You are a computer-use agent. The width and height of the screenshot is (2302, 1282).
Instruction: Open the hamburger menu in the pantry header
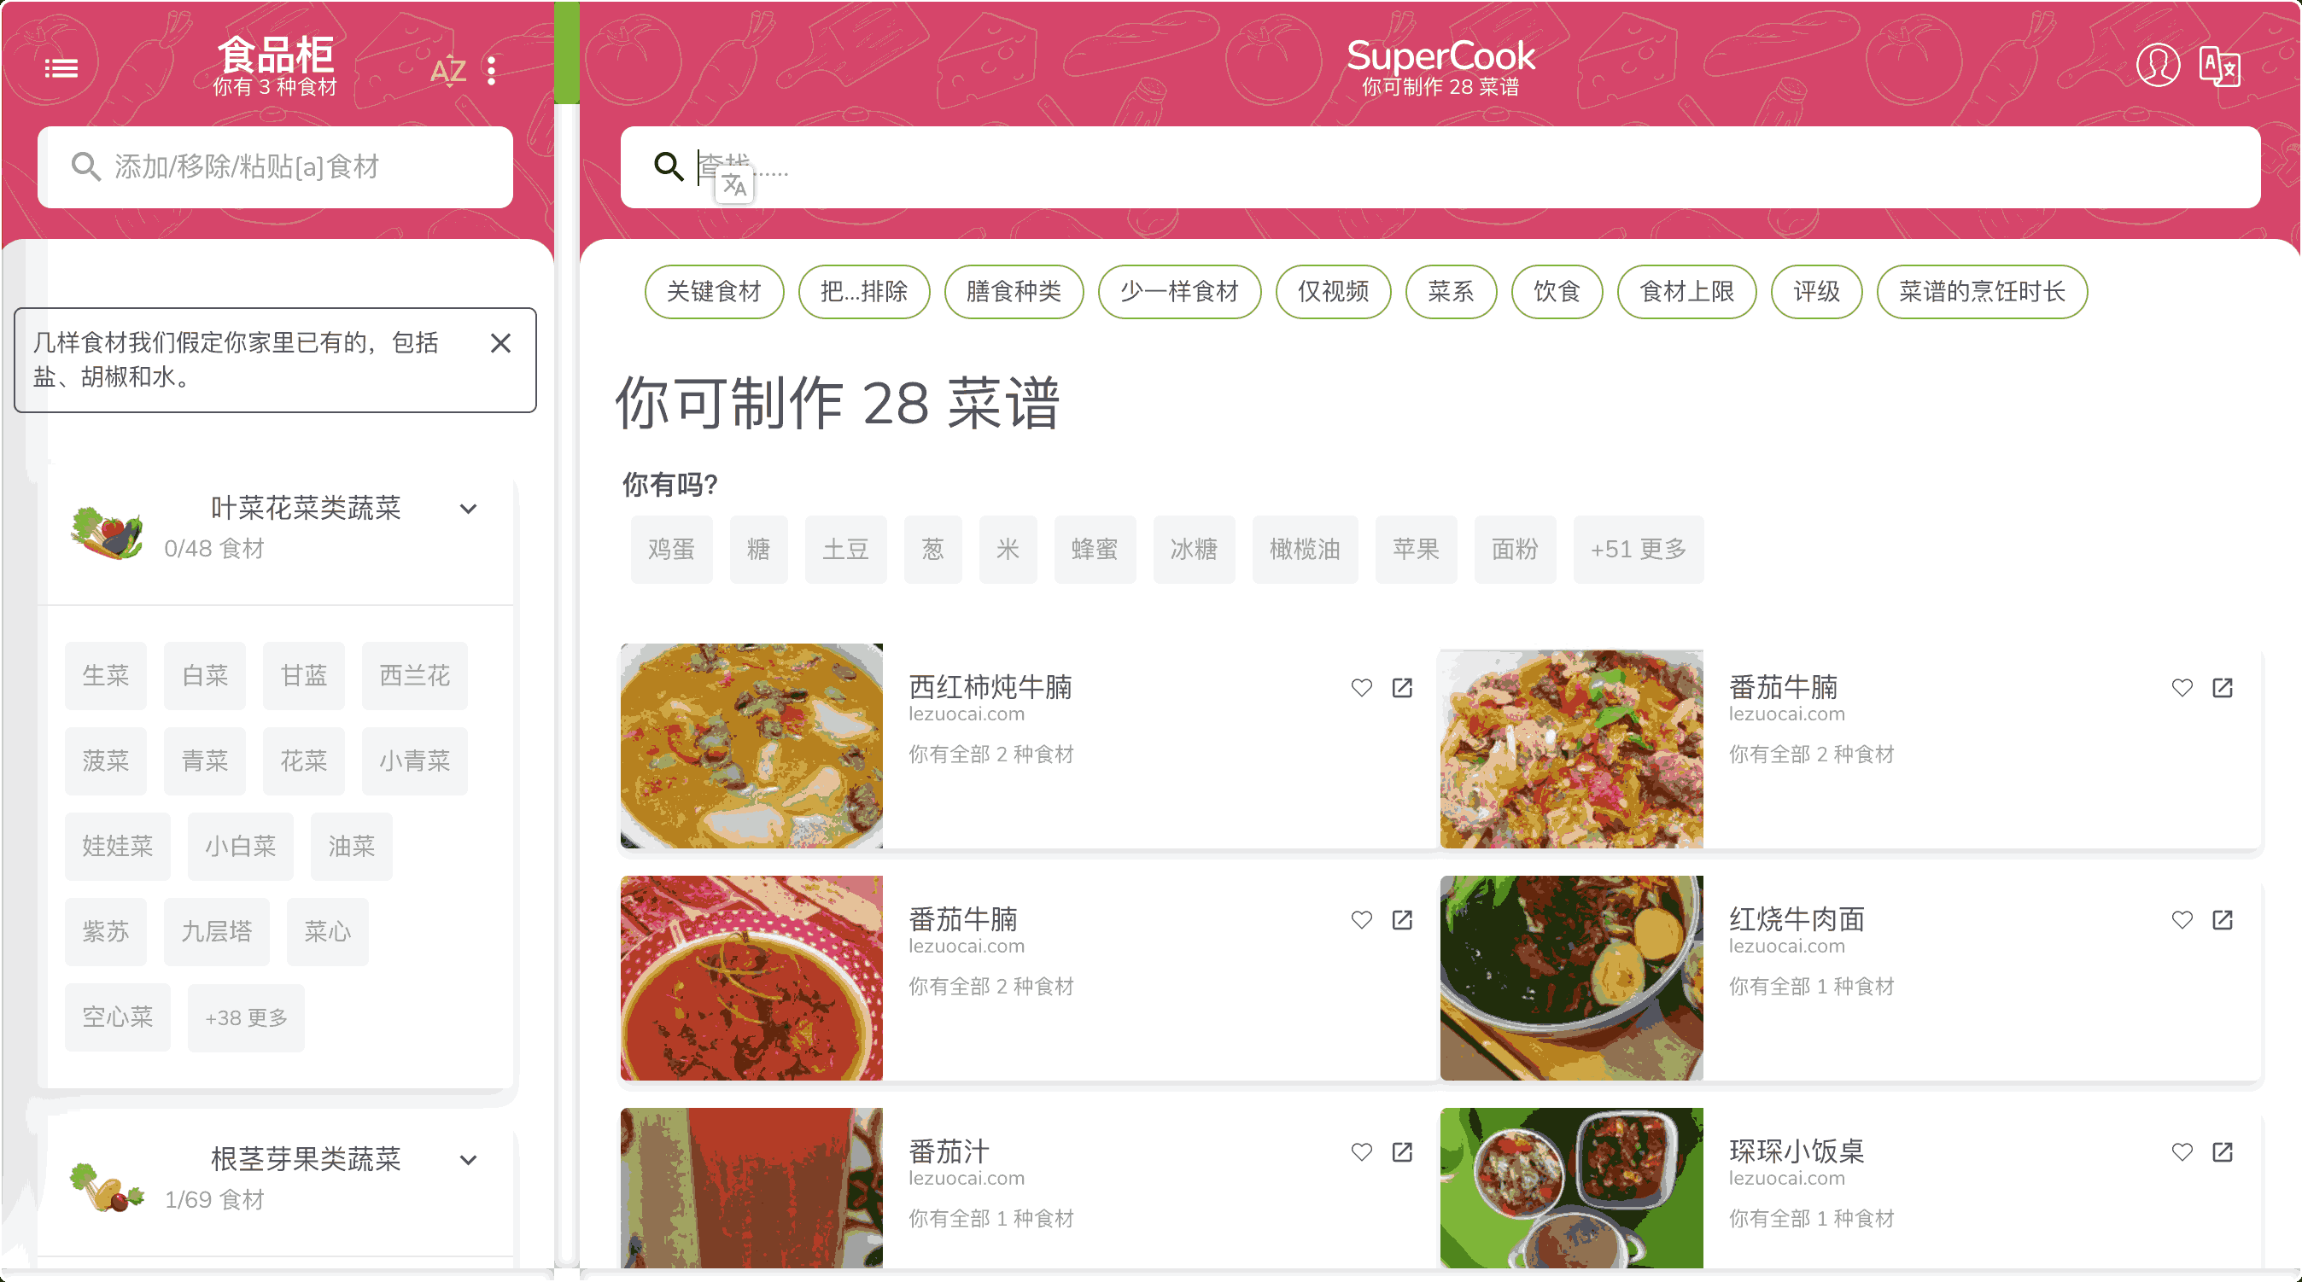tap(61, 69)
